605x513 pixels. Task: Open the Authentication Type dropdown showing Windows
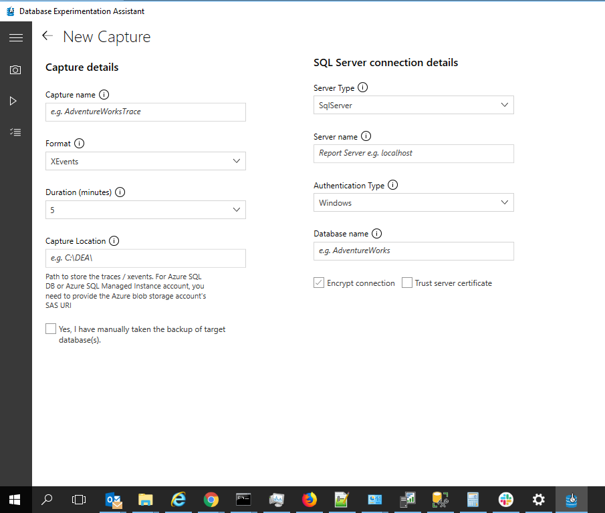pyautogui.click(x=414, y=202)
